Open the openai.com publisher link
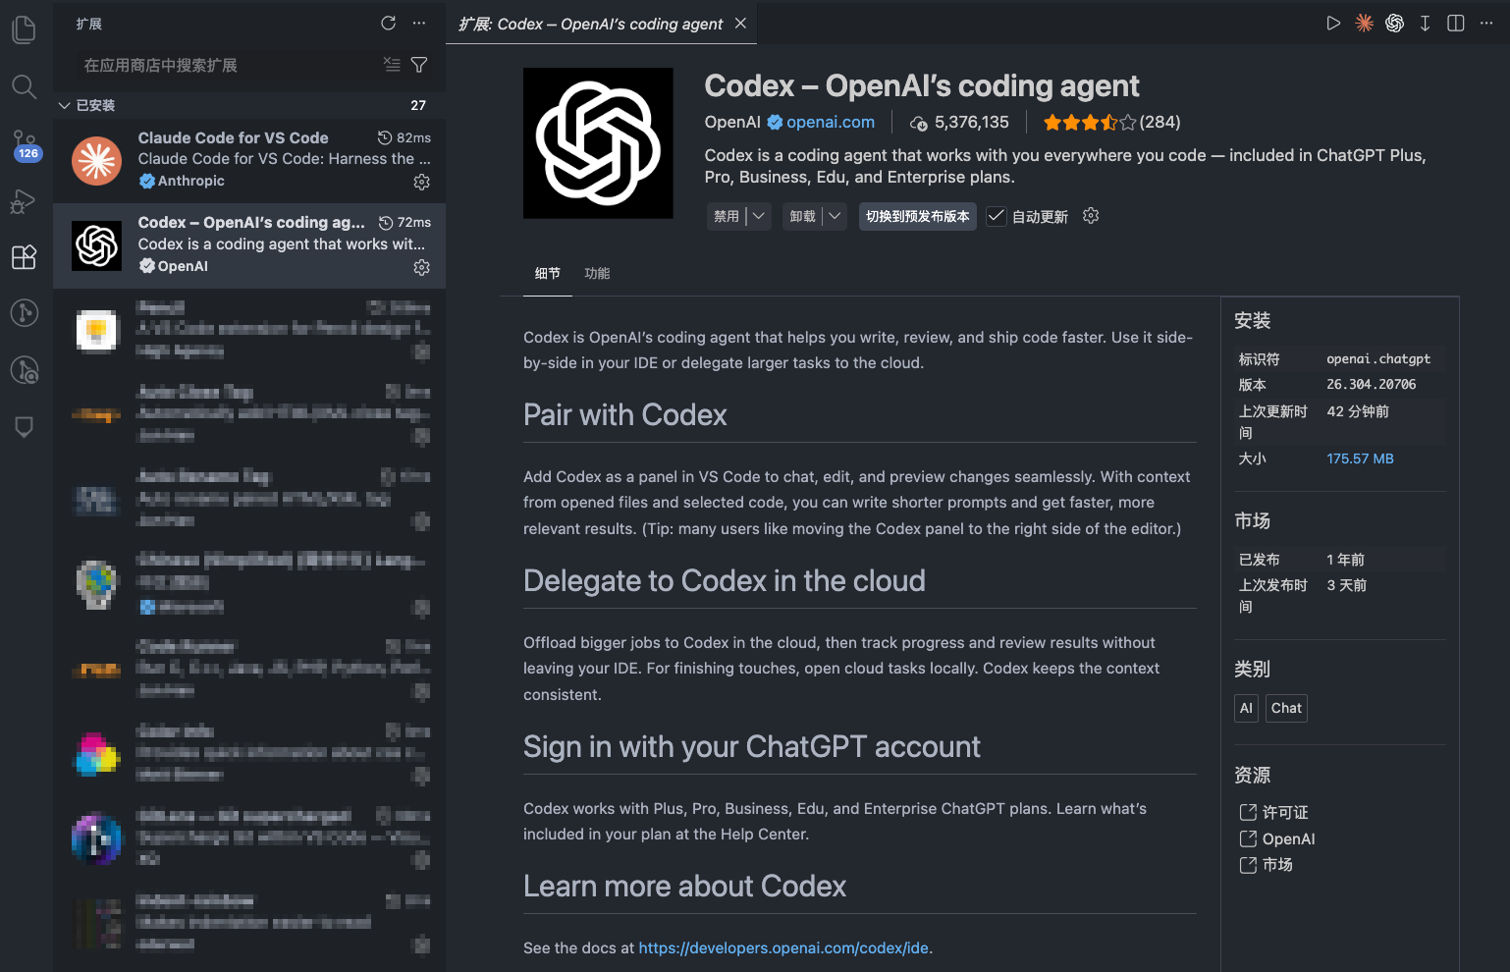Screen dimensions: 1510x972 pyautogui.click(x=830, y=122)
